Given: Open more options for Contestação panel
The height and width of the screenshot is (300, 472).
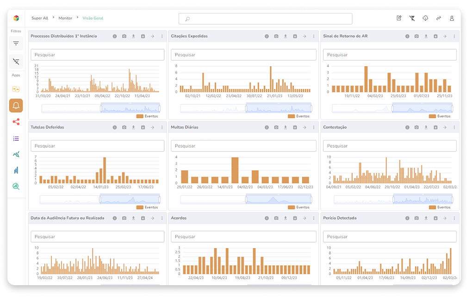Looking at the screenshot, I should coord(454,127).
